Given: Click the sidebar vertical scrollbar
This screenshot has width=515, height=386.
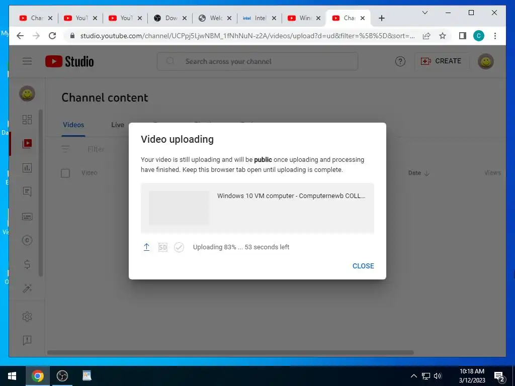Looking at the screenshot, I should [x=41, y=193].
